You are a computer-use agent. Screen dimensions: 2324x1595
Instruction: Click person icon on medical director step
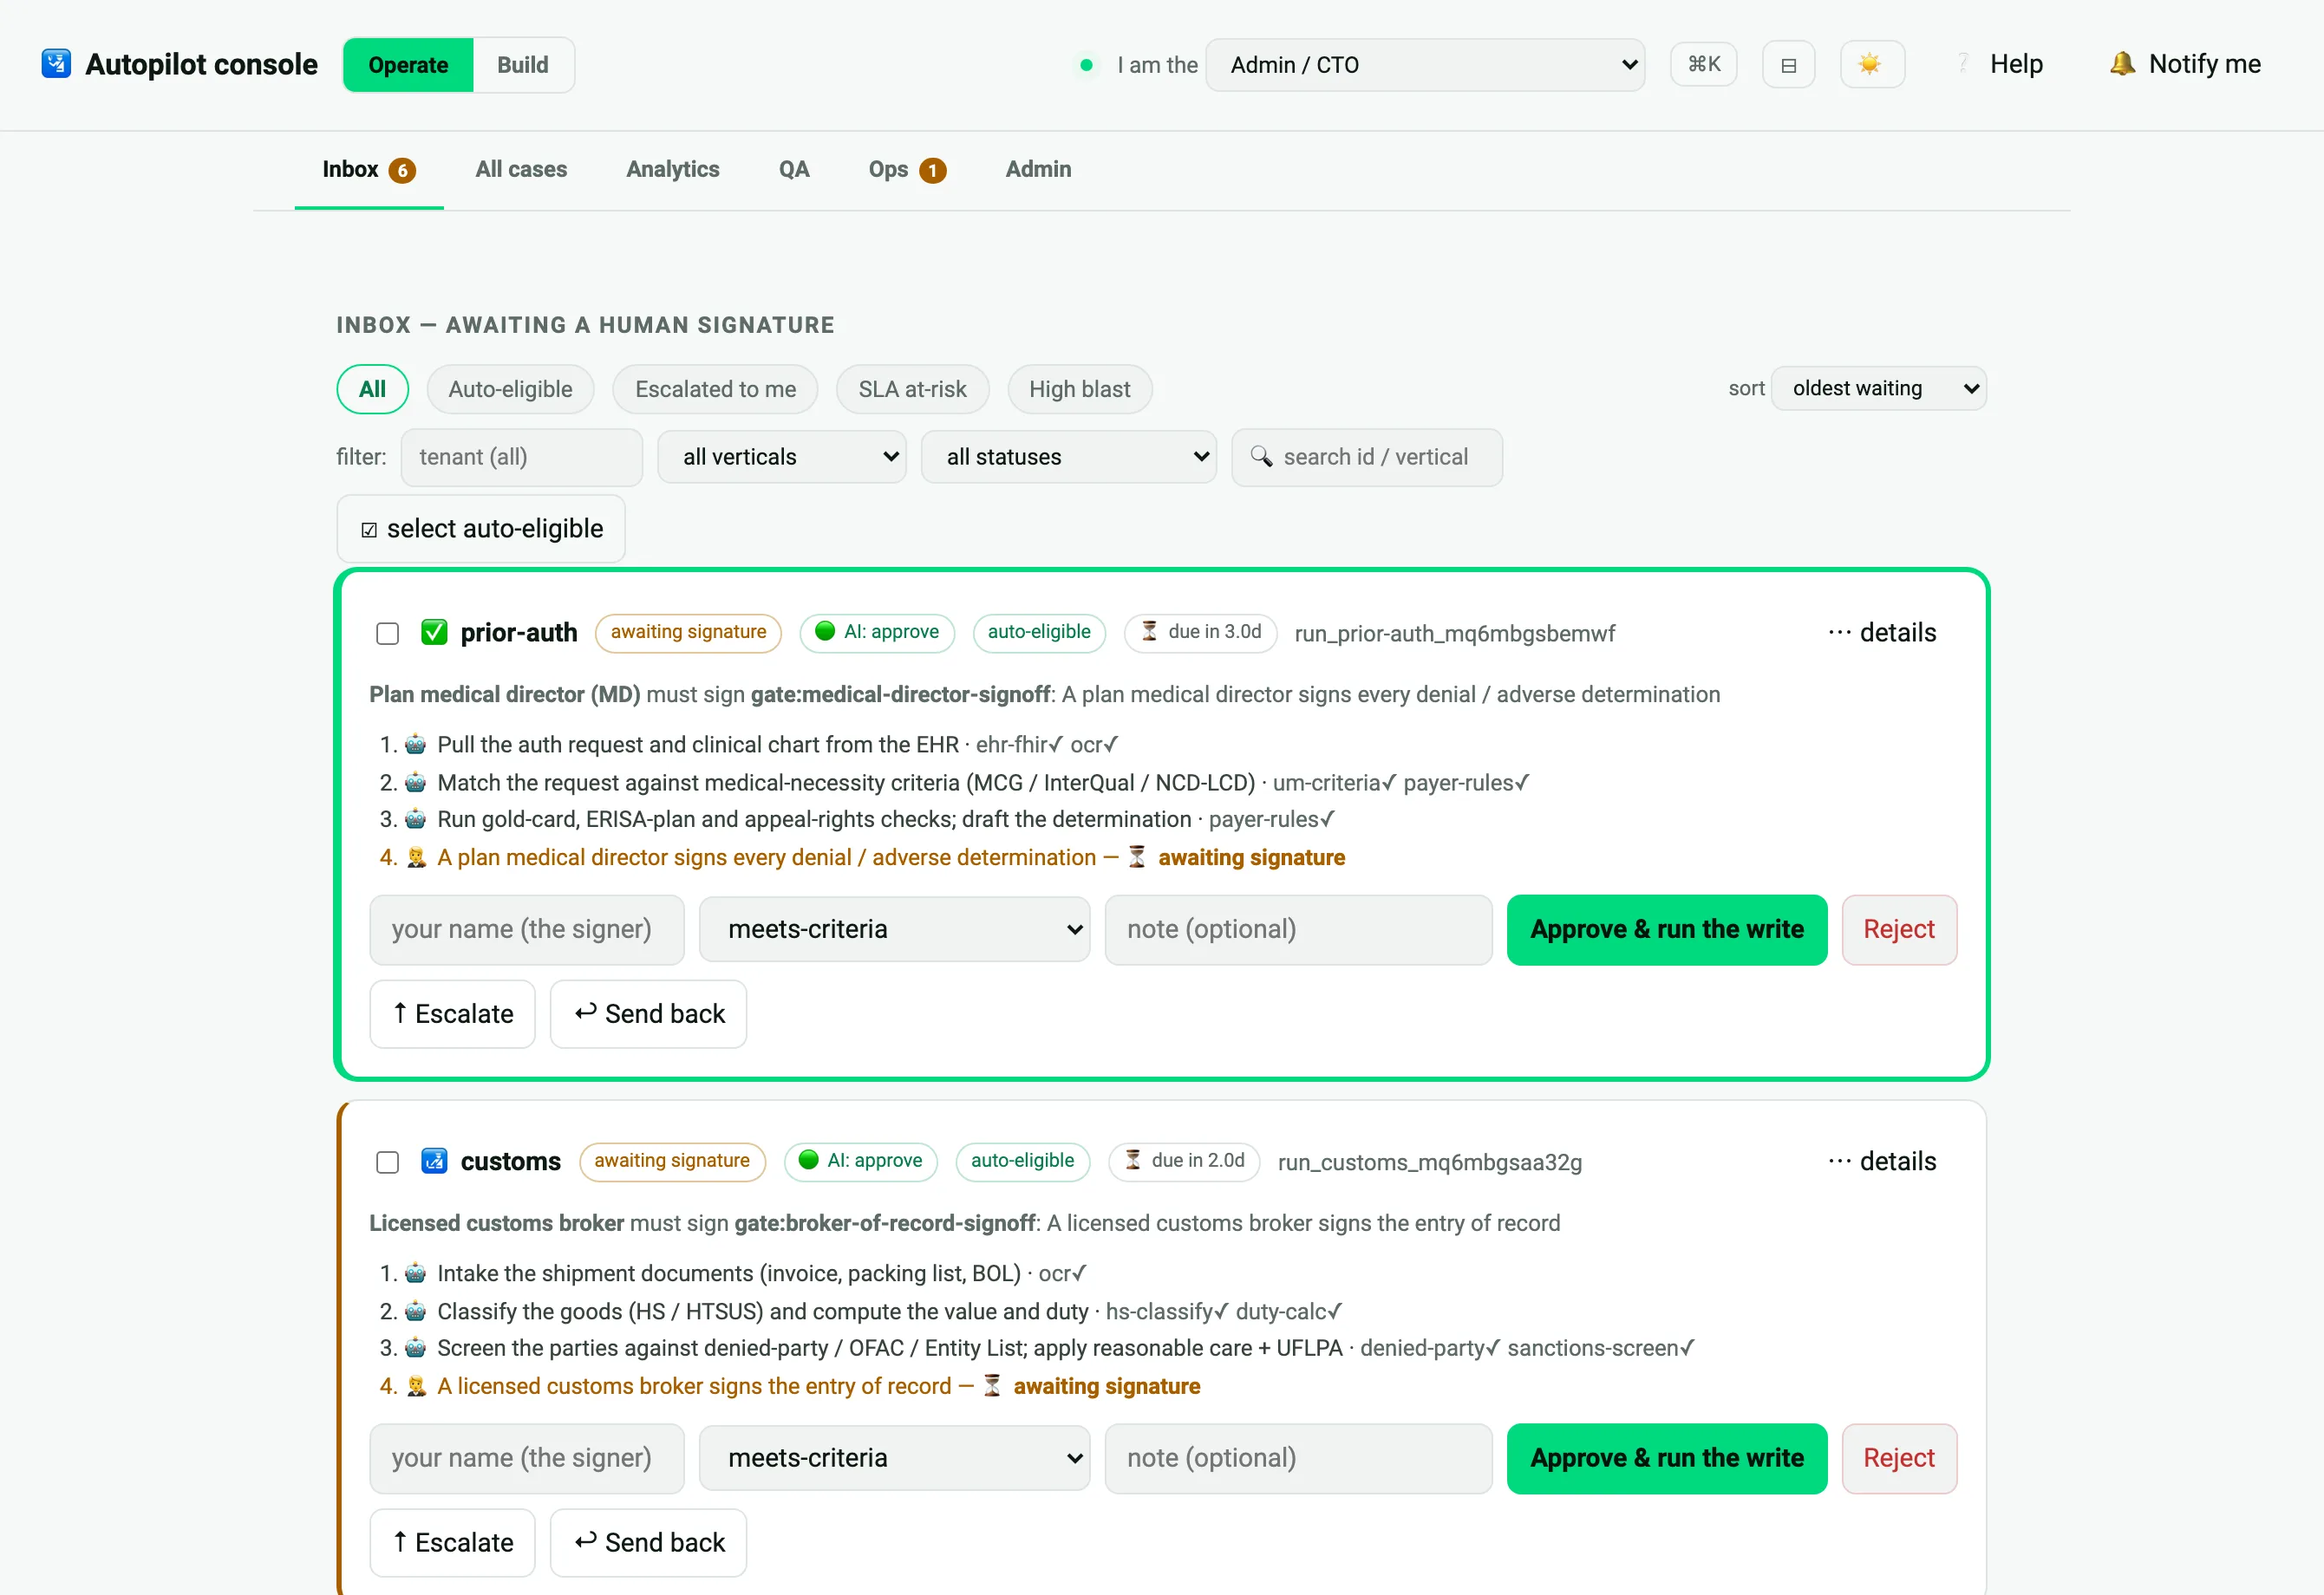pyautogui.click(x=416, y=857)
